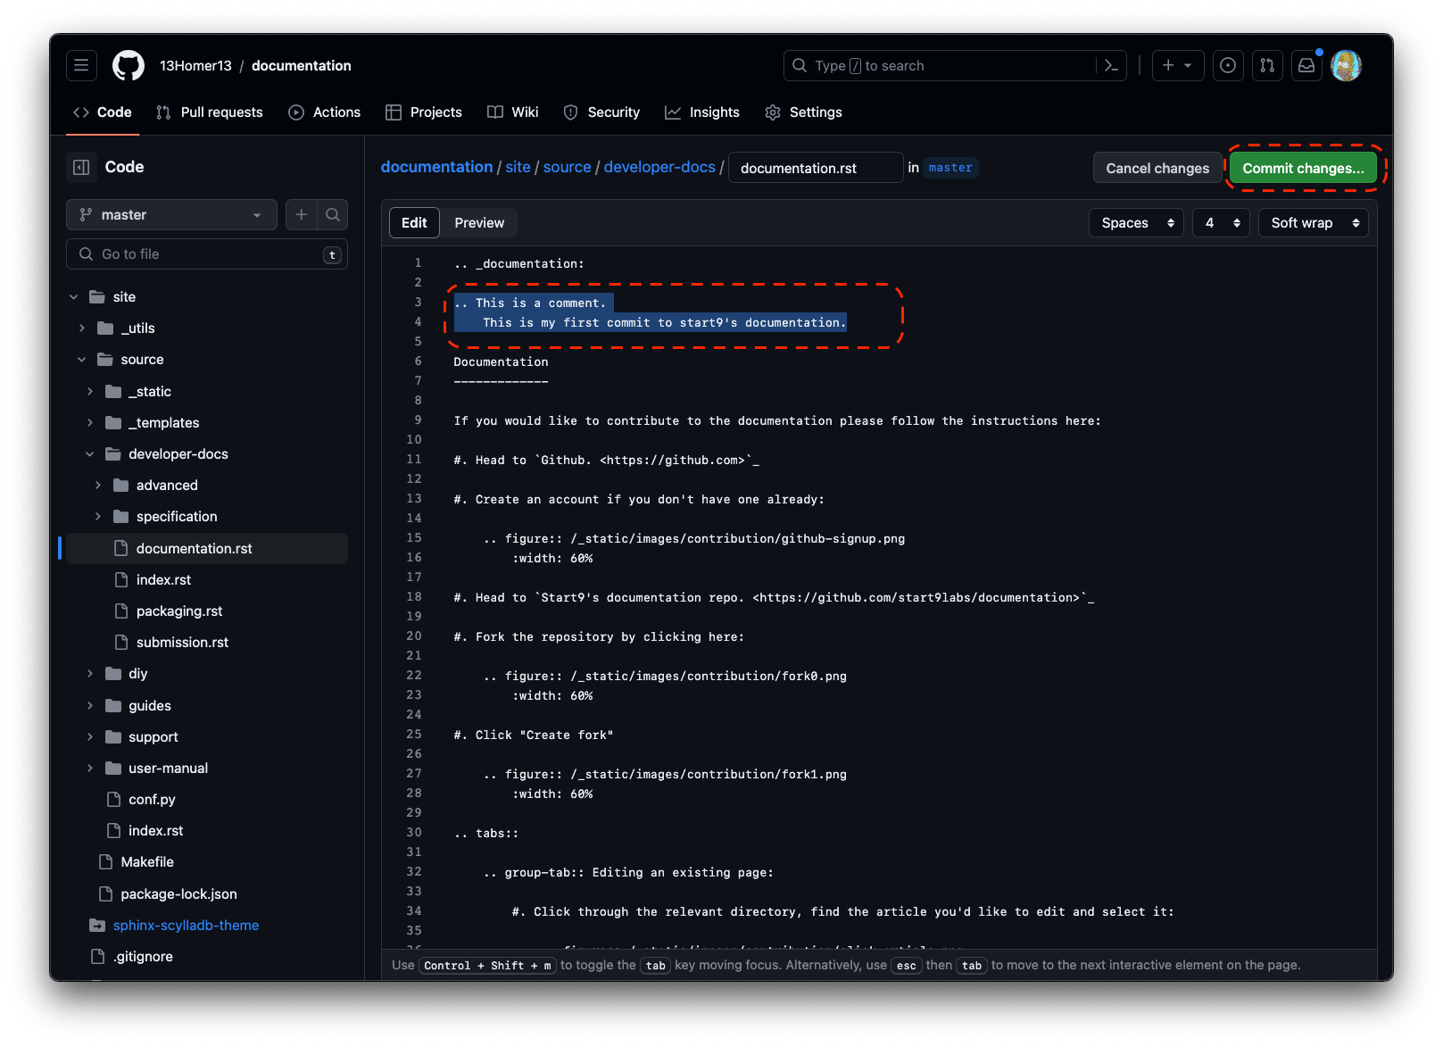The width and height of the screenshot is (1443, 1047).
Task: Open the hamburger navigation menu
Action: pyautogui.click(x=81, y=65)
